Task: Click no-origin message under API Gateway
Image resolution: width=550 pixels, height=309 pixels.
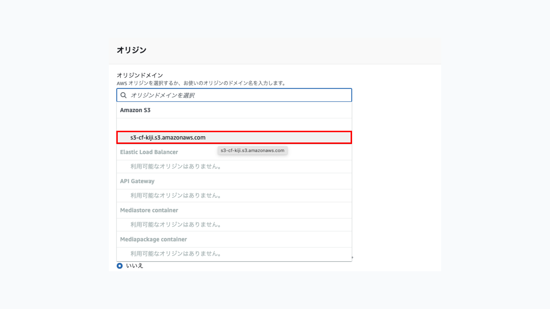Action: [x=176, y=196]
